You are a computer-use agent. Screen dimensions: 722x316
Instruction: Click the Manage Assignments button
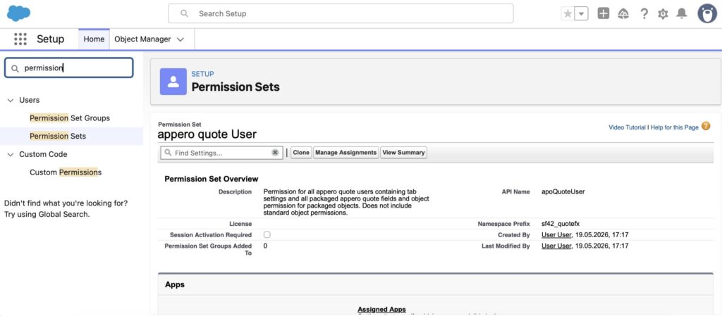click(x=345, y=153)
